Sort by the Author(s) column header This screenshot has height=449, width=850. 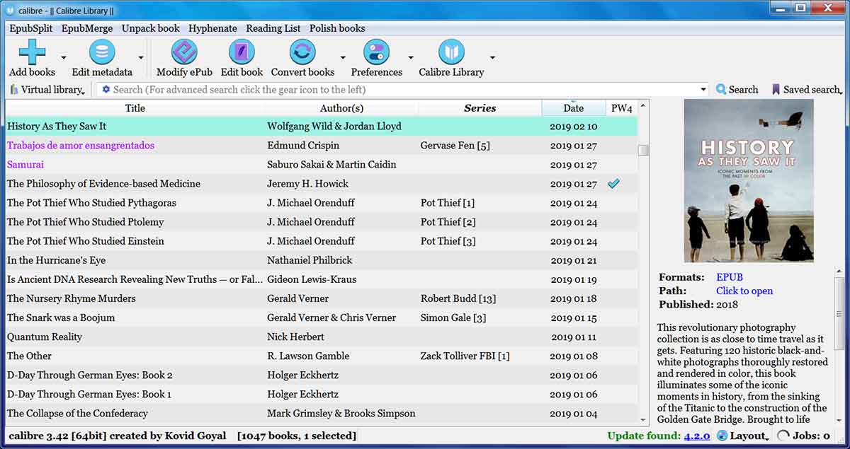point(341,108)
